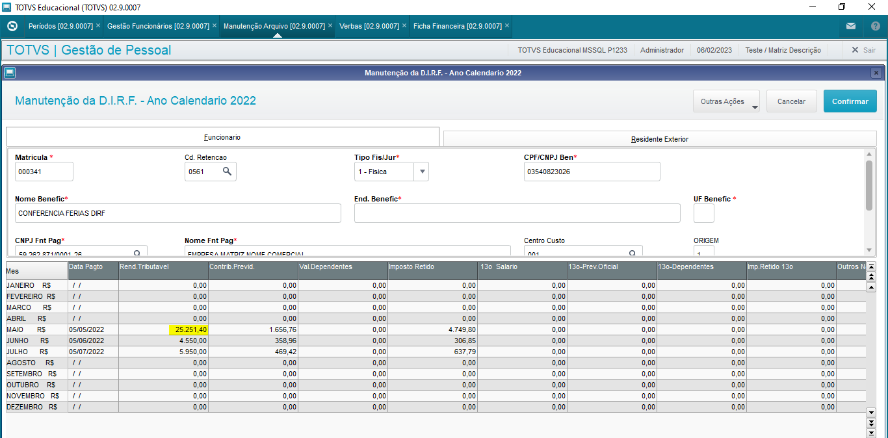Screen dimensions: 888x438
Task: Search CNPJ Fnt Pag with magnifier icon
Action: (x=137, y=253)
